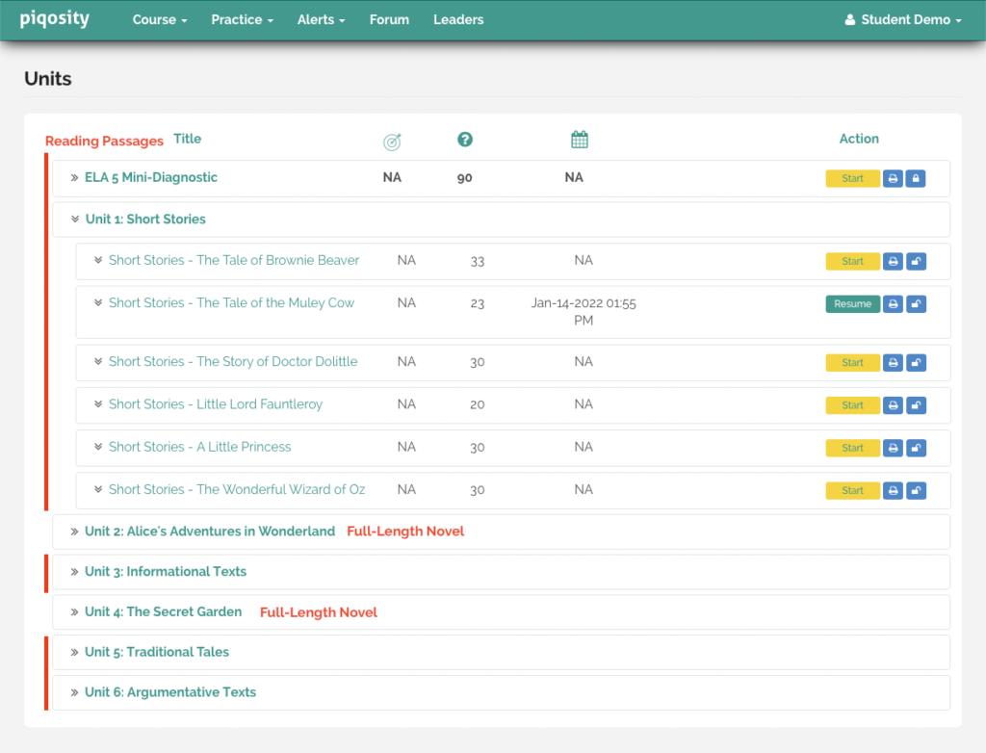Toggle the unlock icon for A Little Princess
The image size is (986, 753).
pyautogui.click(x=916, y=448)
